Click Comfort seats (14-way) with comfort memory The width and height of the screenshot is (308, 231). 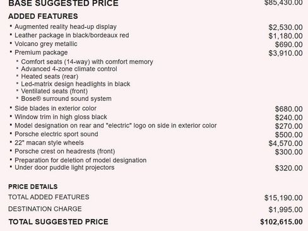[x=87, y=62]
